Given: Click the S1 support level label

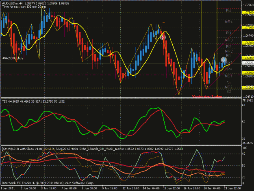Looking at the screenshot, I should tap(228, 83).
